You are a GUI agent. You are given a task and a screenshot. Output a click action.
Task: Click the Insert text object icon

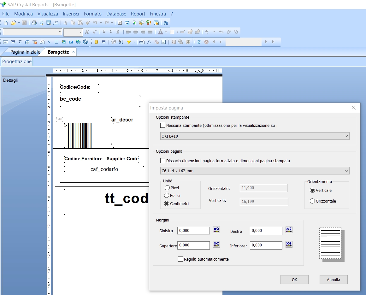click(x=6, y=42)
